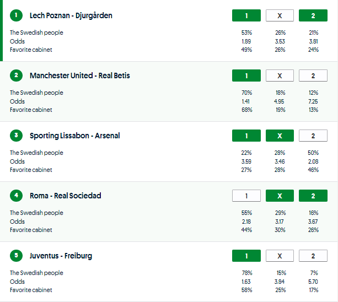Deselect 2 for Roma - Real Sociedad
Screen dimensions: 338x302
click(x=313, y=196)
